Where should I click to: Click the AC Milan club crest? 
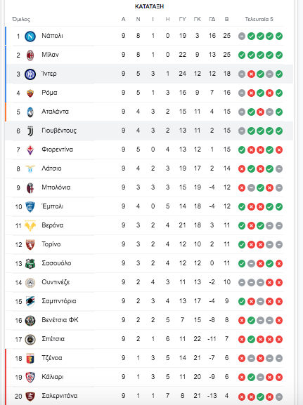[x=30, y=55]
